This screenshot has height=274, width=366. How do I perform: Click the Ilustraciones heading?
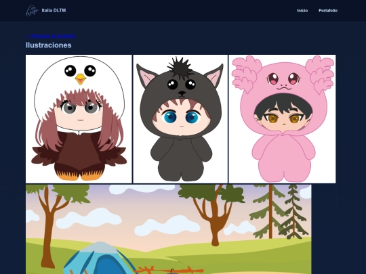49,45
